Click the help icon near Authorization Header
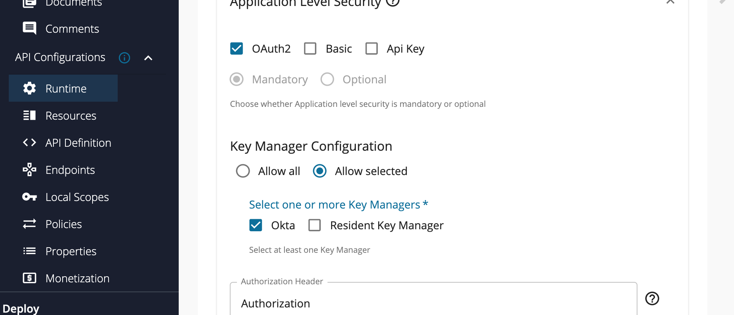 [x=652, y=299]
